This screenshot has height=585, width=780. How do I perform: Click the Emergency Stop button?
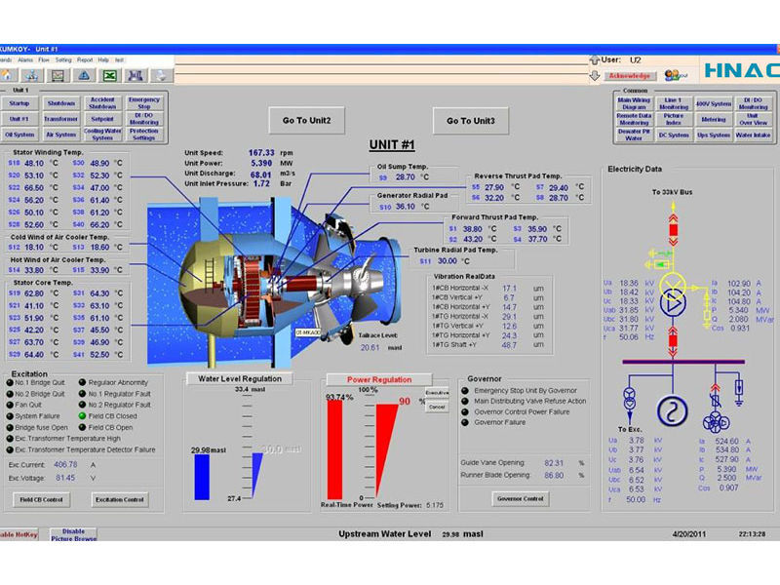(143, 103)
